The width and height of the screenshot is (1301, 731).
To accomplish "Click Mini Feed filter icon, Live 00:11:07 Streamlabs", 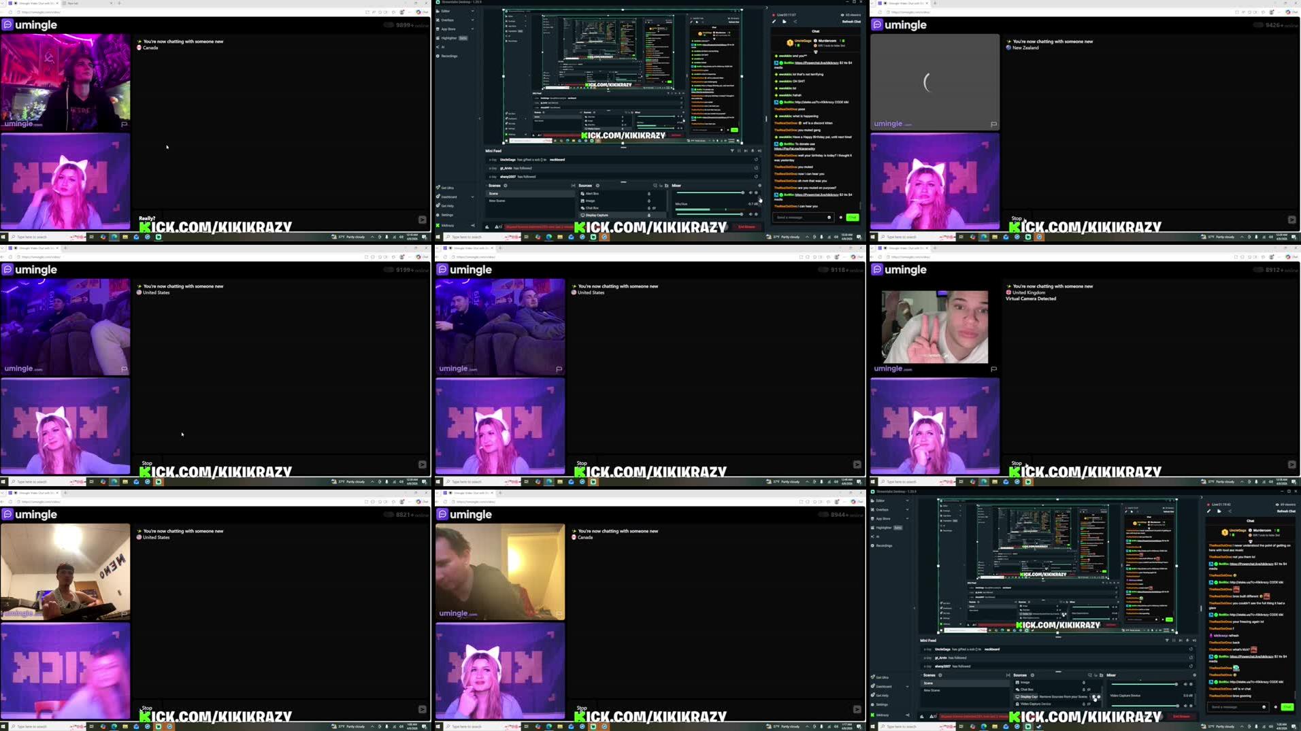I will 732,151.
